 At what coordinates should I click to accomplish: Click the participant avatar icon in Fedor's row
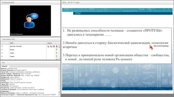click(57, 53)
